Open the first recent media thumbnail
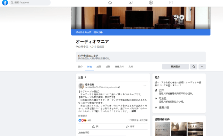Image resolution: width=223 pixels, height=136 pixels. pos(162,129)
